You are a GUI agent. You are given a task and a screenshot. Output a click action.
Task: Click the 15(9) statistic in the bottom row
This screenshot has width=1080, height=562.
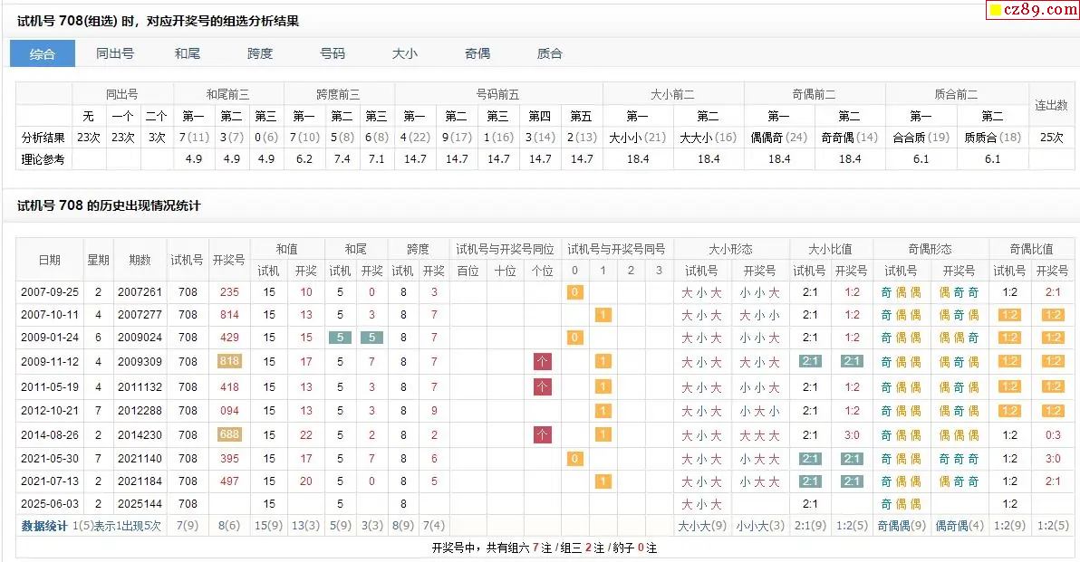pyautogui.click(x=268, y=526)
